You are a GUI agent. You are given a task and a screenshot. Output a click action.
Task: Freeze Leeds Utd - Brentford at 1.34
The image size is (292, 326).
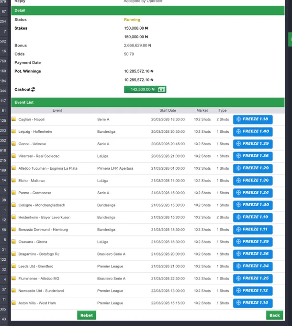pyautogui.click(x=253, y=267)
